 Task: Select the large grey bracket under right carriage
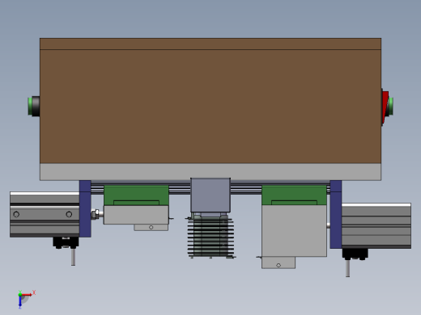click(x=294, y=231)
